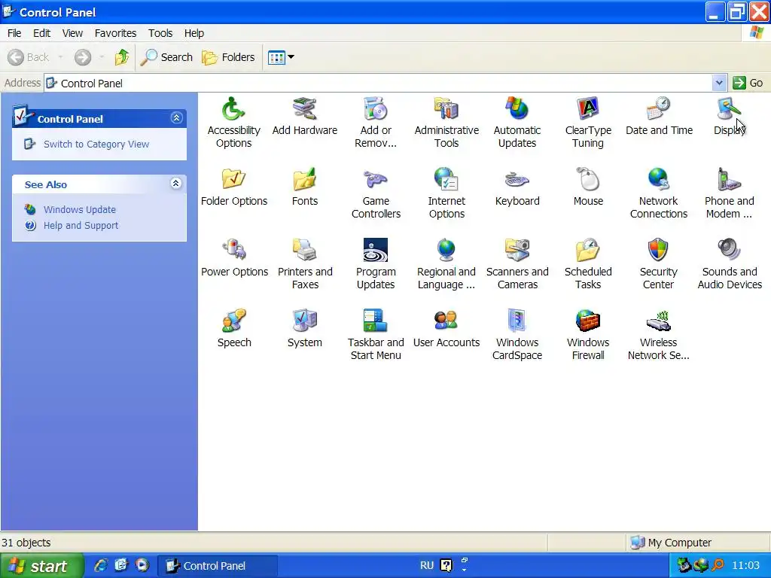Open Phone and Modem options icon
The width and height of the screenshot is (771, 578).
click(729, 179)
